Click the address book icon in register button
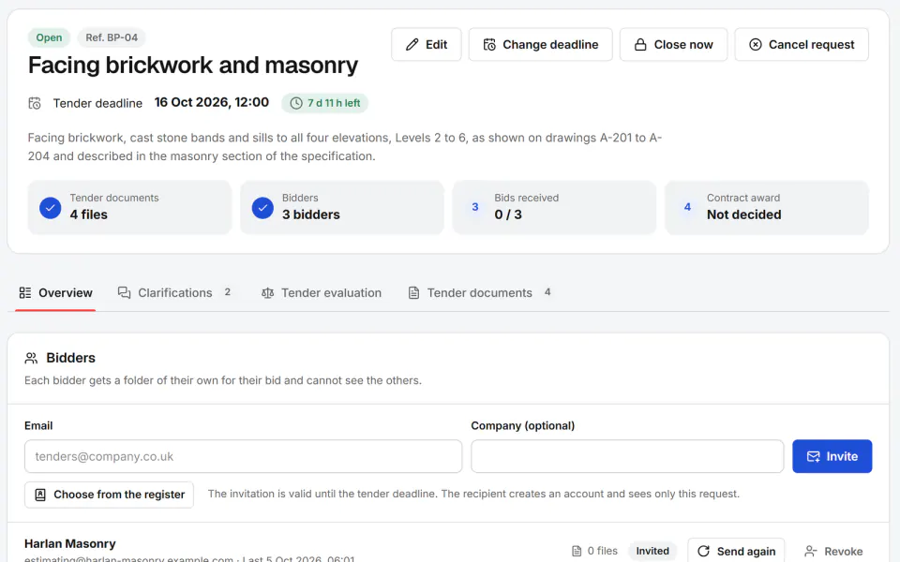 click(40, 495)
